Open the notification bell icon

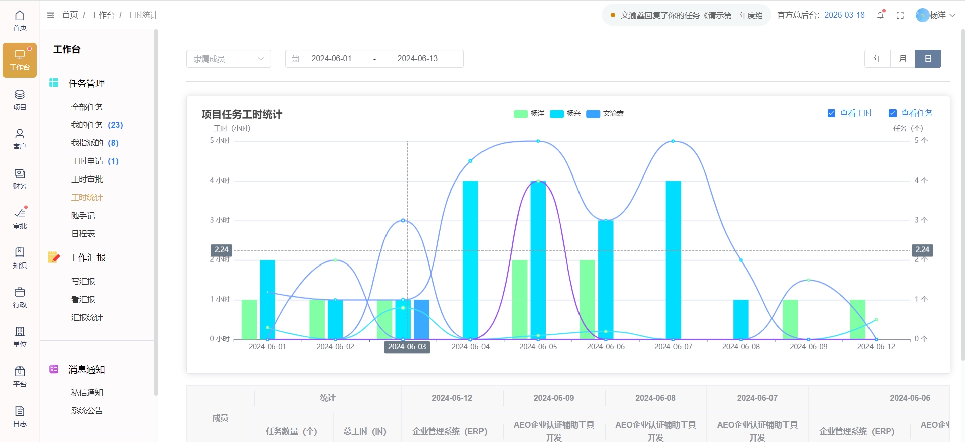[880, 15]
